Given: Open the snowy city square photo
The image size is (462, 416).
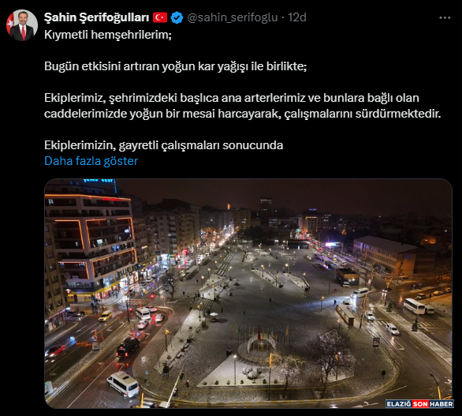Looking at the screenshot, I should click(x=248, y=294).
